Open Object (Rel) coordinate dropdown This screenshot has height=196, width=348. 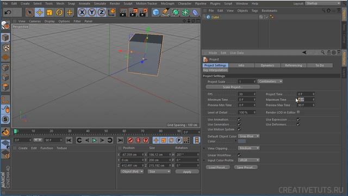[x=132, y=171]
